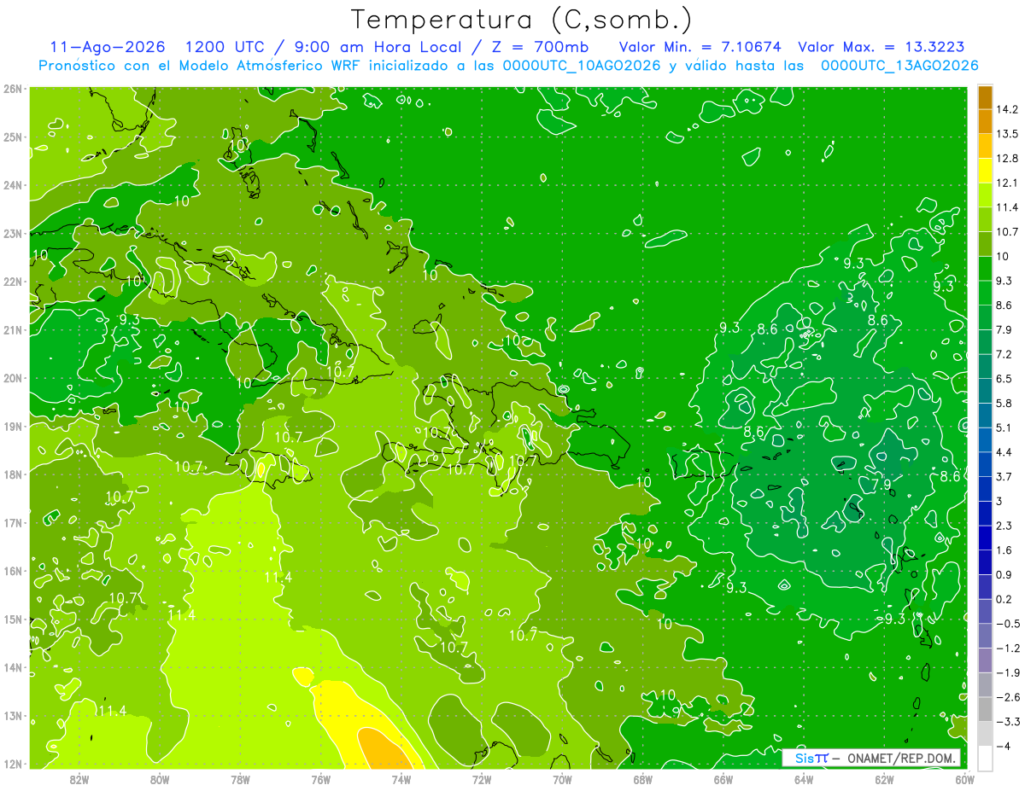The image size is (1025, 791).
Task: Click the "0.9" color scale label
Action: [x=1004, y=574]
